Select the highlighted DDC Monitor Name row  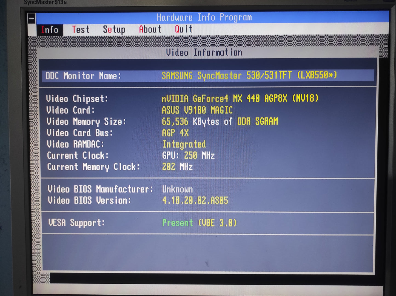(x=208, y=76)
